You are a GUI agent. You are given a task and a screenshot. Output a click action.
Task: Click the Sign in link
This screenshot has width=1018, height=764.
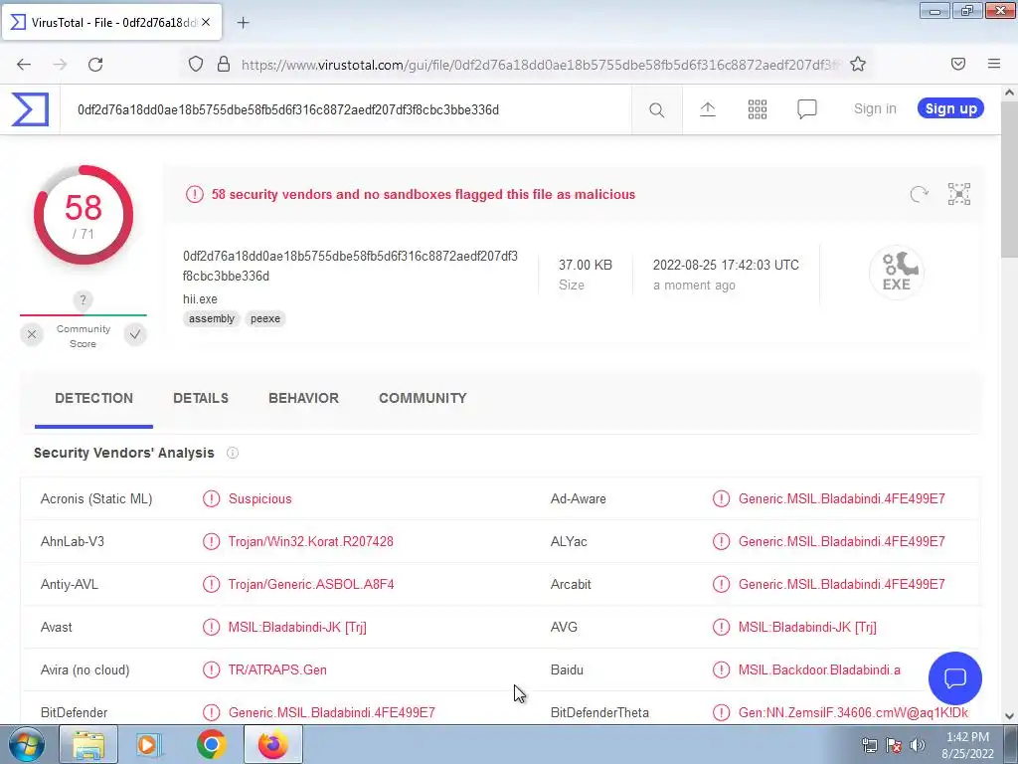point(875,109)
